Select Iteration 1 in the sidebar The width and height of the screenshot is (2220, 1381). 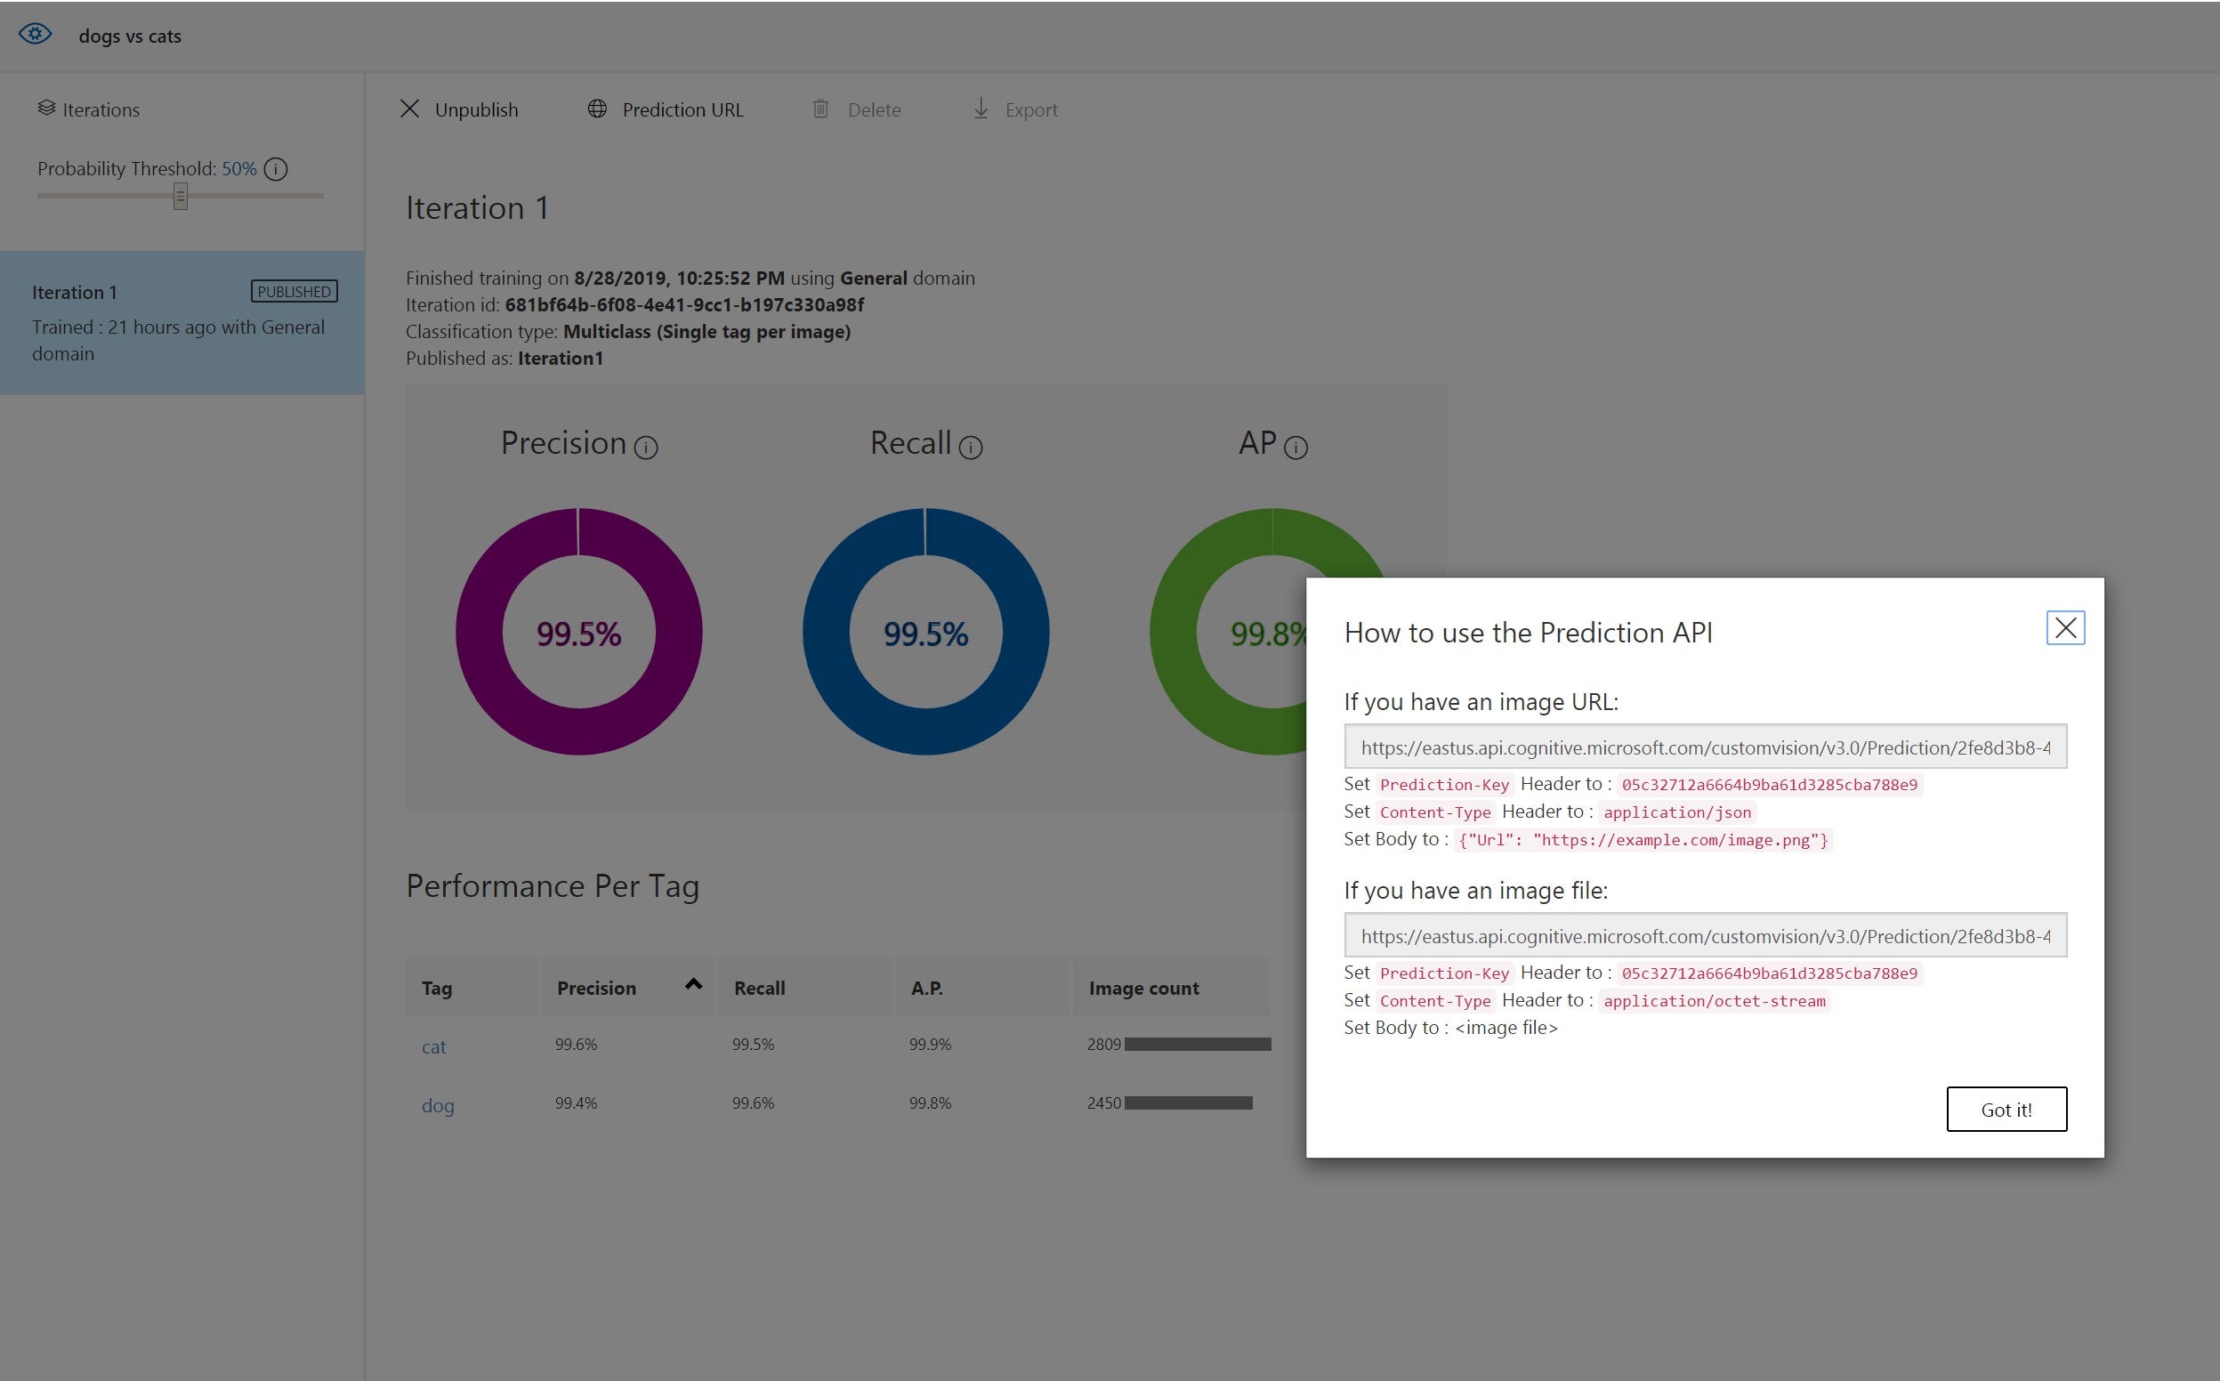click(182, 322)
